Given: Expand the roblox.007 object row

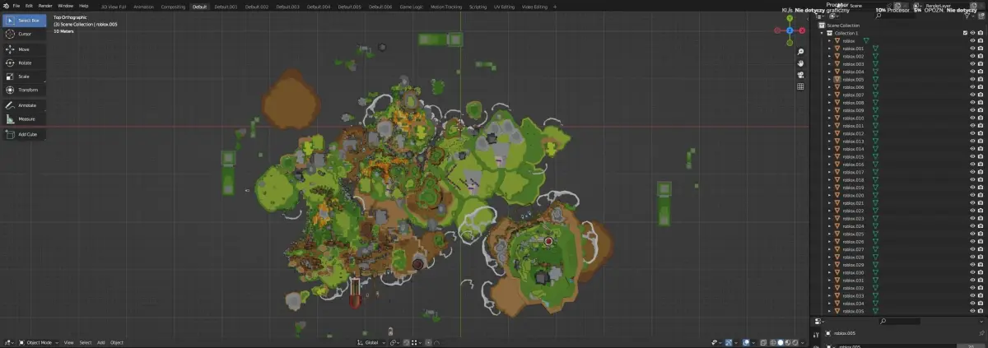Looking at the screenshot, I should [x=830, y=95].
